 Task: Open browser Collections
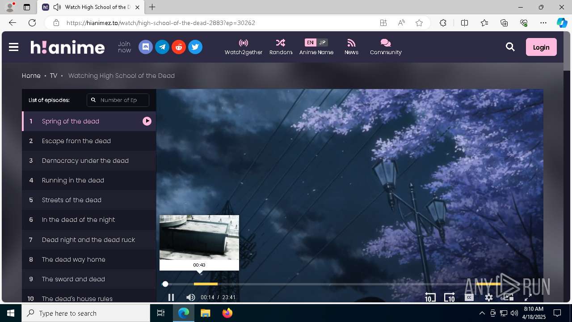pos(504,23)
